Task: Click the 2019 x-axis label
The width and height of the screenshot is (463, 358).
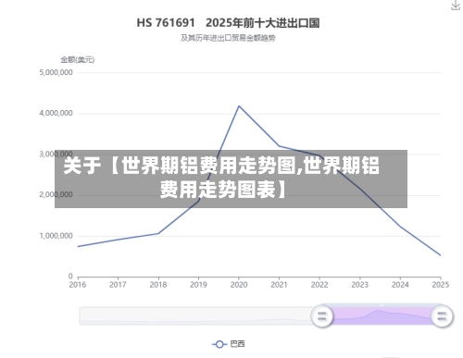Action: 198,285
